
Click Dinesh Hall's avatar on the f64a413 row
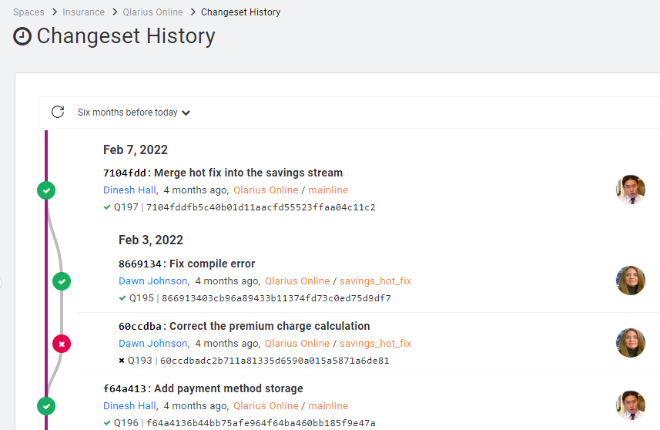[630, 405]
